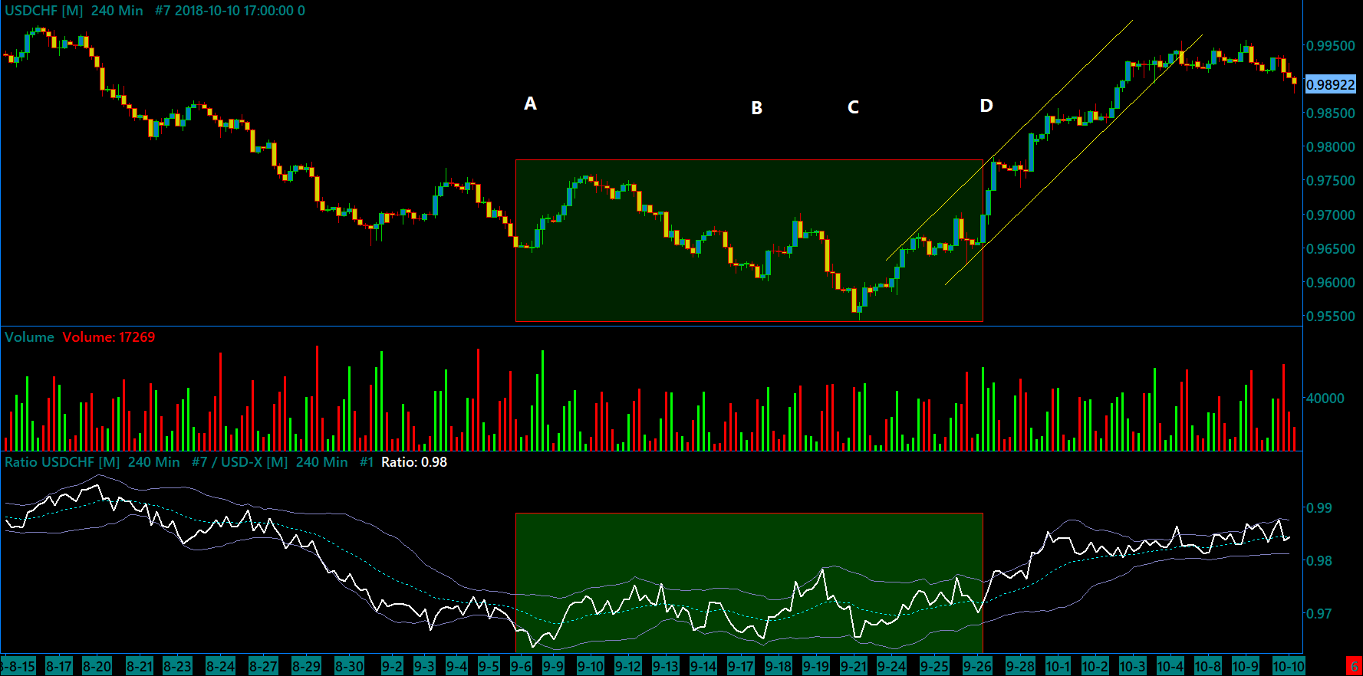Select the 8-24 date marker

(220, 666)
